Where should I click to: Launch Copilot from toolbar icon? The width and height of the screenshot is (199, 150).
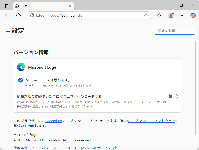(x=193, y=15)
